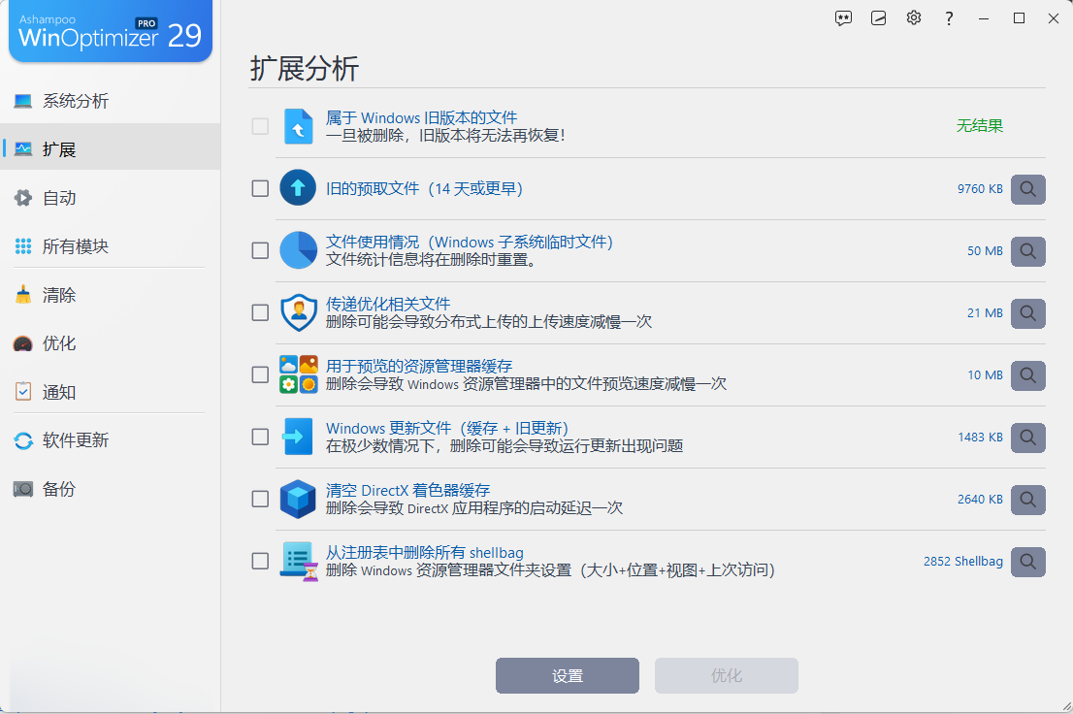Open the 自动 sidebar section

(x=111, y=198)
